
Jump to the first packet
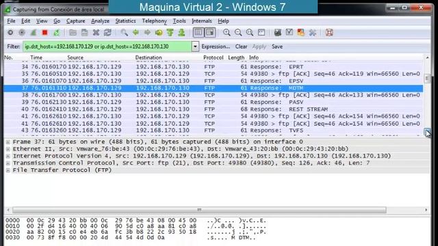170,33
